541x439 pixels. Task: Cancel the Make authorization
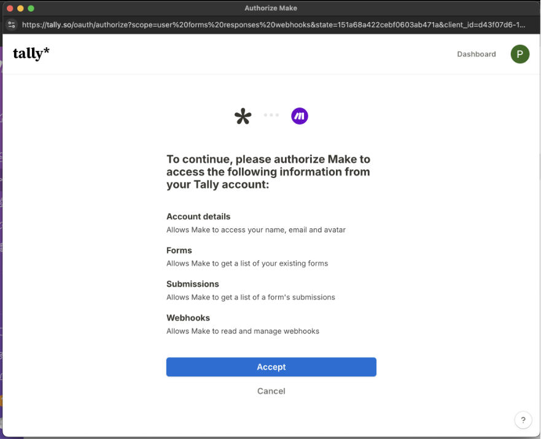(x=271, y=391)
